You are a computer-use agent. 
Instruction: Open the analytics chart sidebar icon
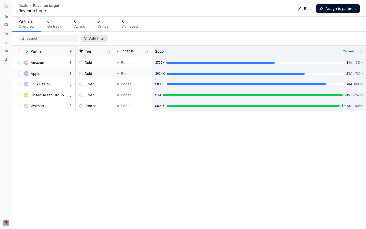(x=6, y=42)
